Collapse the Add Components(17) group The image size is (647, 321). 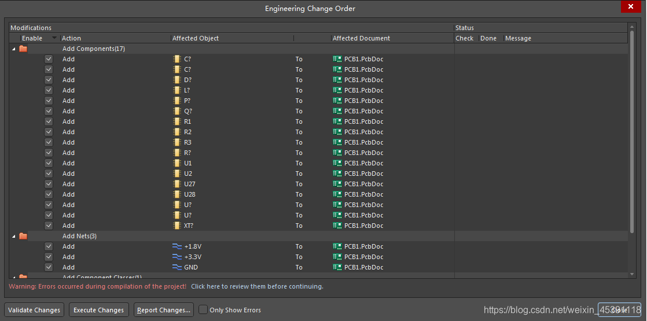(13, 49)
